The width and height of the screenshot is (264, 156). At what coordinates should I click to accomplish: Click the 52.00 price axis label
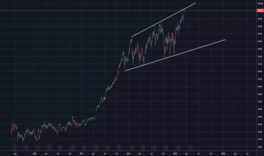click(x=260, y=102)
